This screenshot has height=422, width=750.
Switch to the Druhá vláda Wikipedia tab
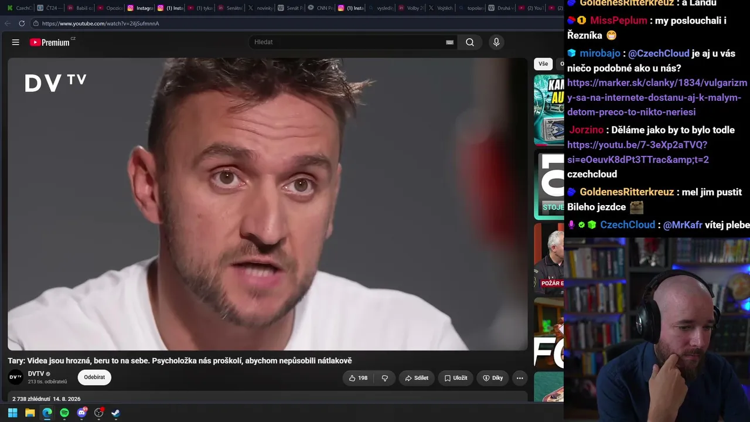pyautogui.click(x=501, y=8)
